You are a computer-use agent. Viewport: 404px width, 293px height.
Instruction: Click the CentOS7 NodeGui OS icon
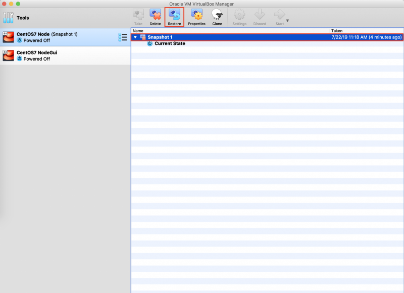coord(8,56)
